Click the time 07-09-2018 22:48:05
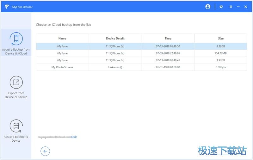 click(168, 53)
